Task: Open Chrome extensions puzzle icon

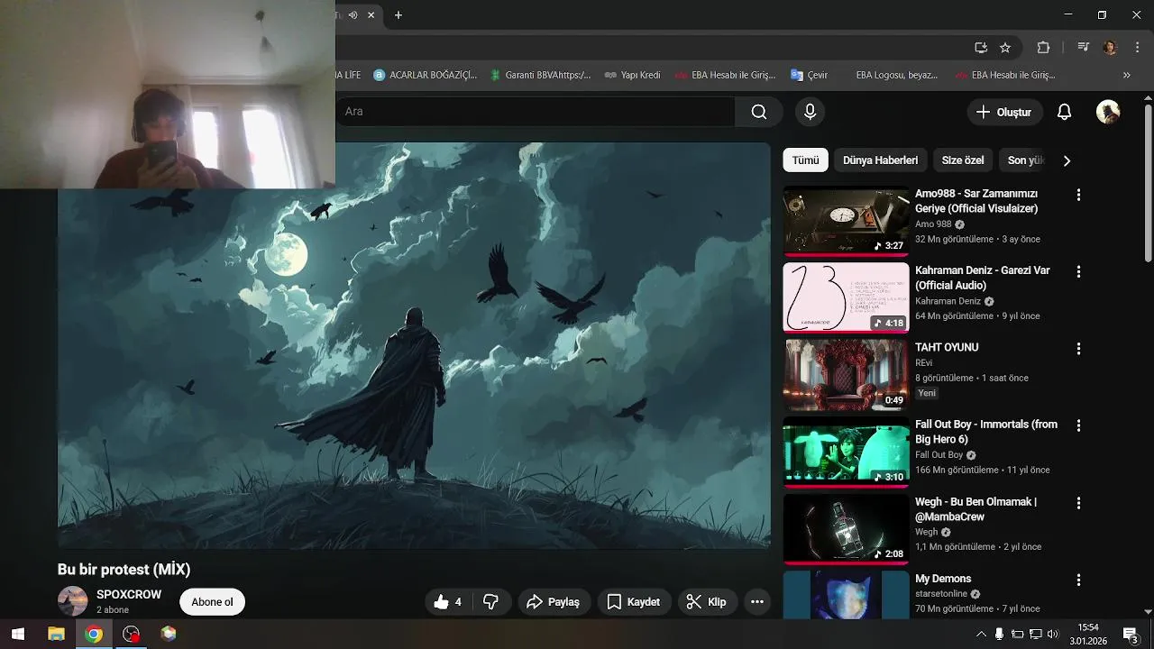Action: click(x=1043, y=48)
